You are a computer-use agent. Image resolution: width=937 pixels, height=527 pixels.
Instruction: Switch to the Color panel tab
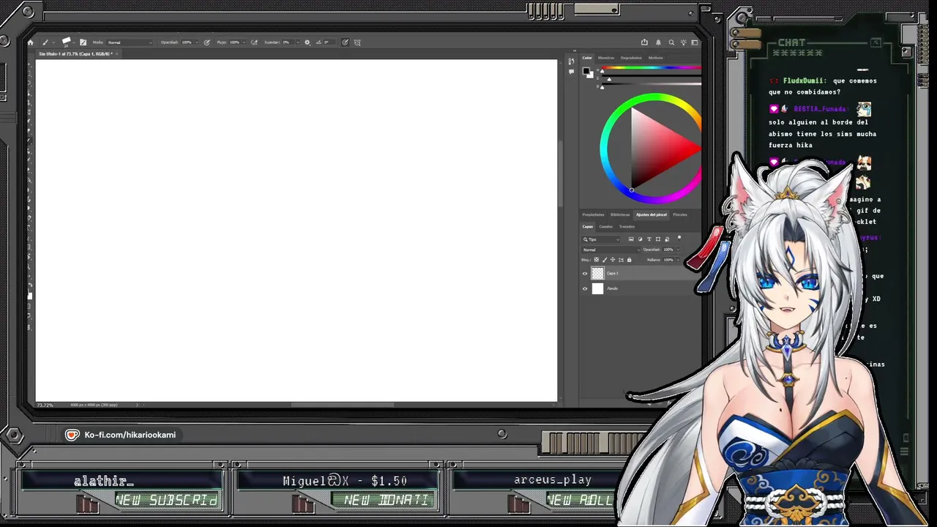coord(587,58)
